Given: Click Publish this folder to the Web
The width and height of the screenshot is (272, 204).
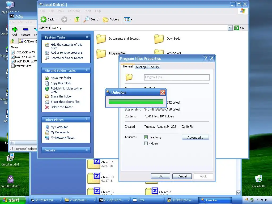Looking at the screenshot, I should [x=66, y=90].
